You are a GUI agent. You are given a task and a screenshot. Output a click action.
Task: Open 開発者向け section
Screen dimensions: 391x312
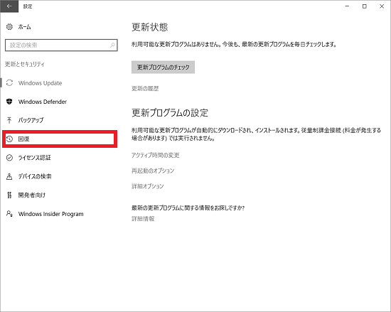point(32,195)
